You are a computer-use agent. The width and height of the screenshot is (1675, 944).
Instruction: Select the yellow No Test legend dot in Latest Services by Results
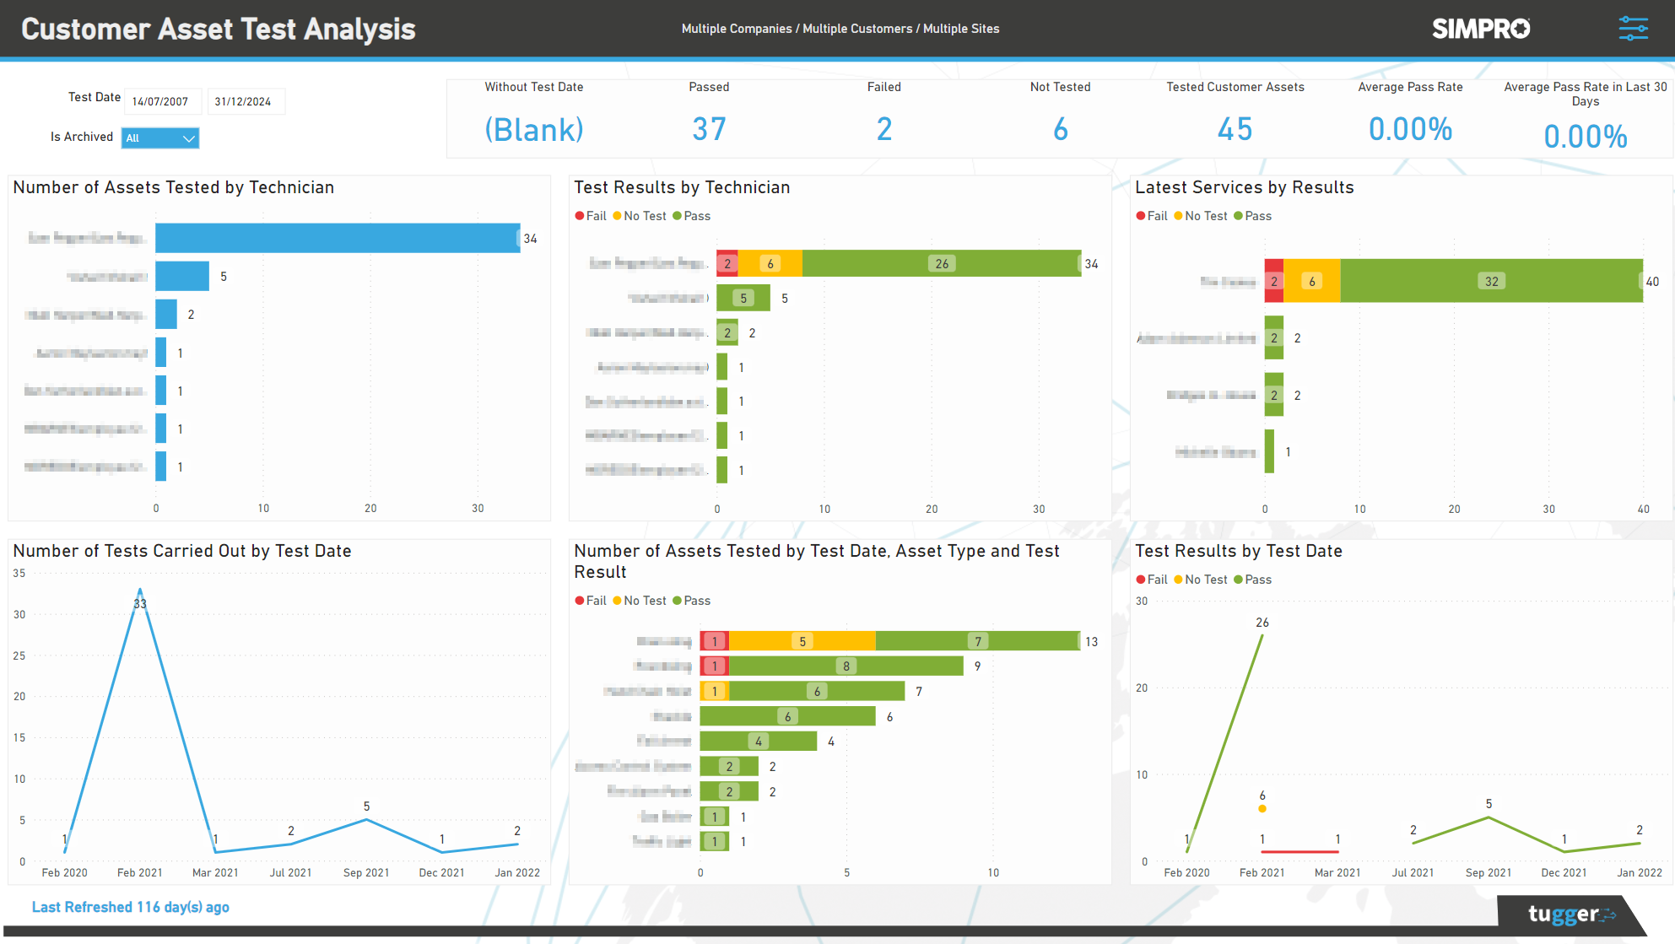coord(1180,216)
